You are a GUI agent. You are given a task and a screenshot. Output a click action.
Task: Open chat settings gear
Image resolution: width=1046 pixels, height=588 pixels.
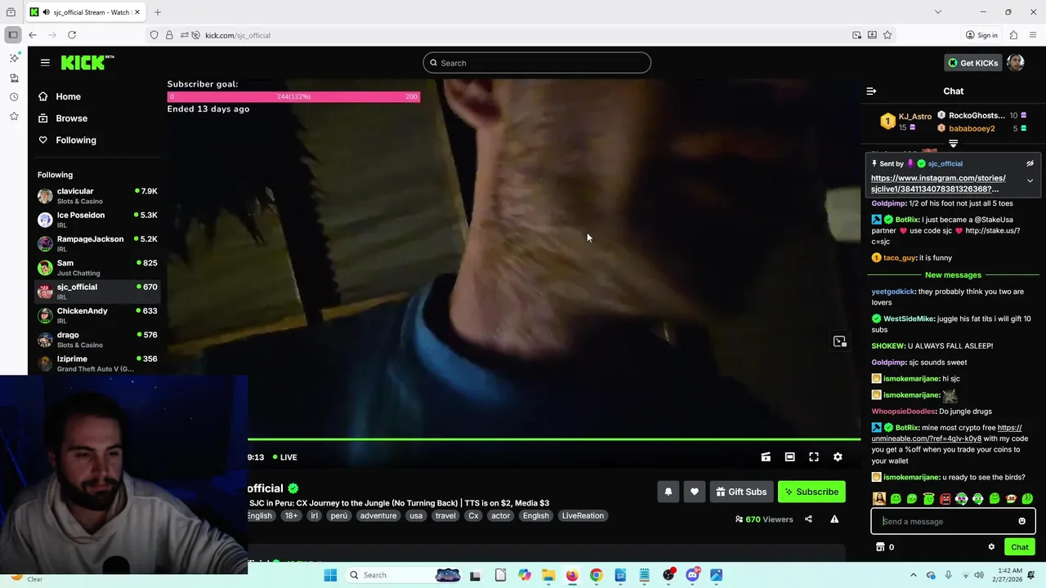991,547
